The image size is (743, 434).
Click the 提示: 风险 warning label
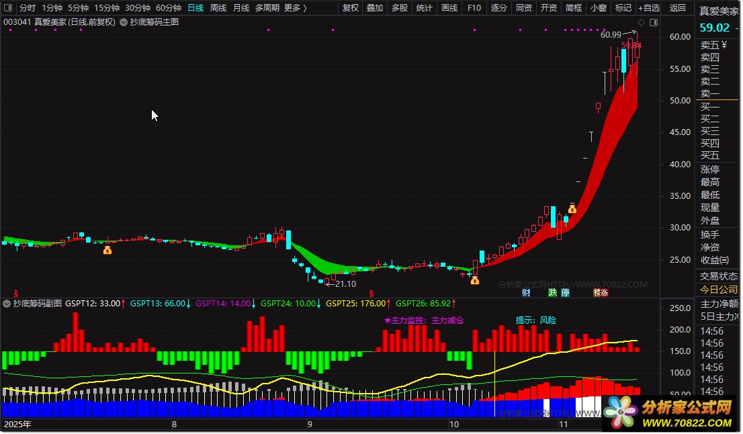pos(536,320)
